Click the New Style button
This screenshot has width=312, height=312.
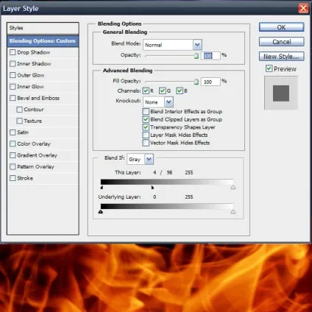pyautogui.click(x=281, y=57)
